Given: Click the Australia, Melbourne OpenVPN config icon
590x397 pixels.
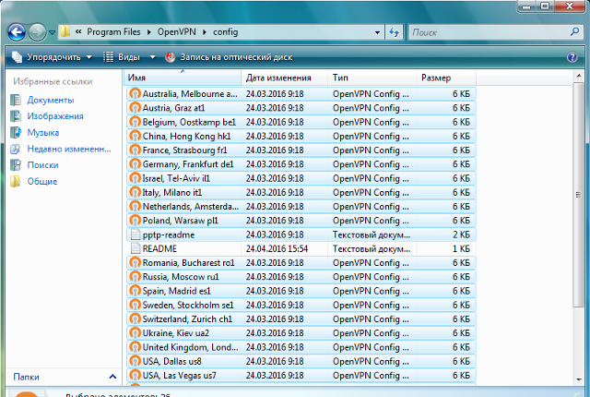Looking at the screenshot, I should click(135, 94).
